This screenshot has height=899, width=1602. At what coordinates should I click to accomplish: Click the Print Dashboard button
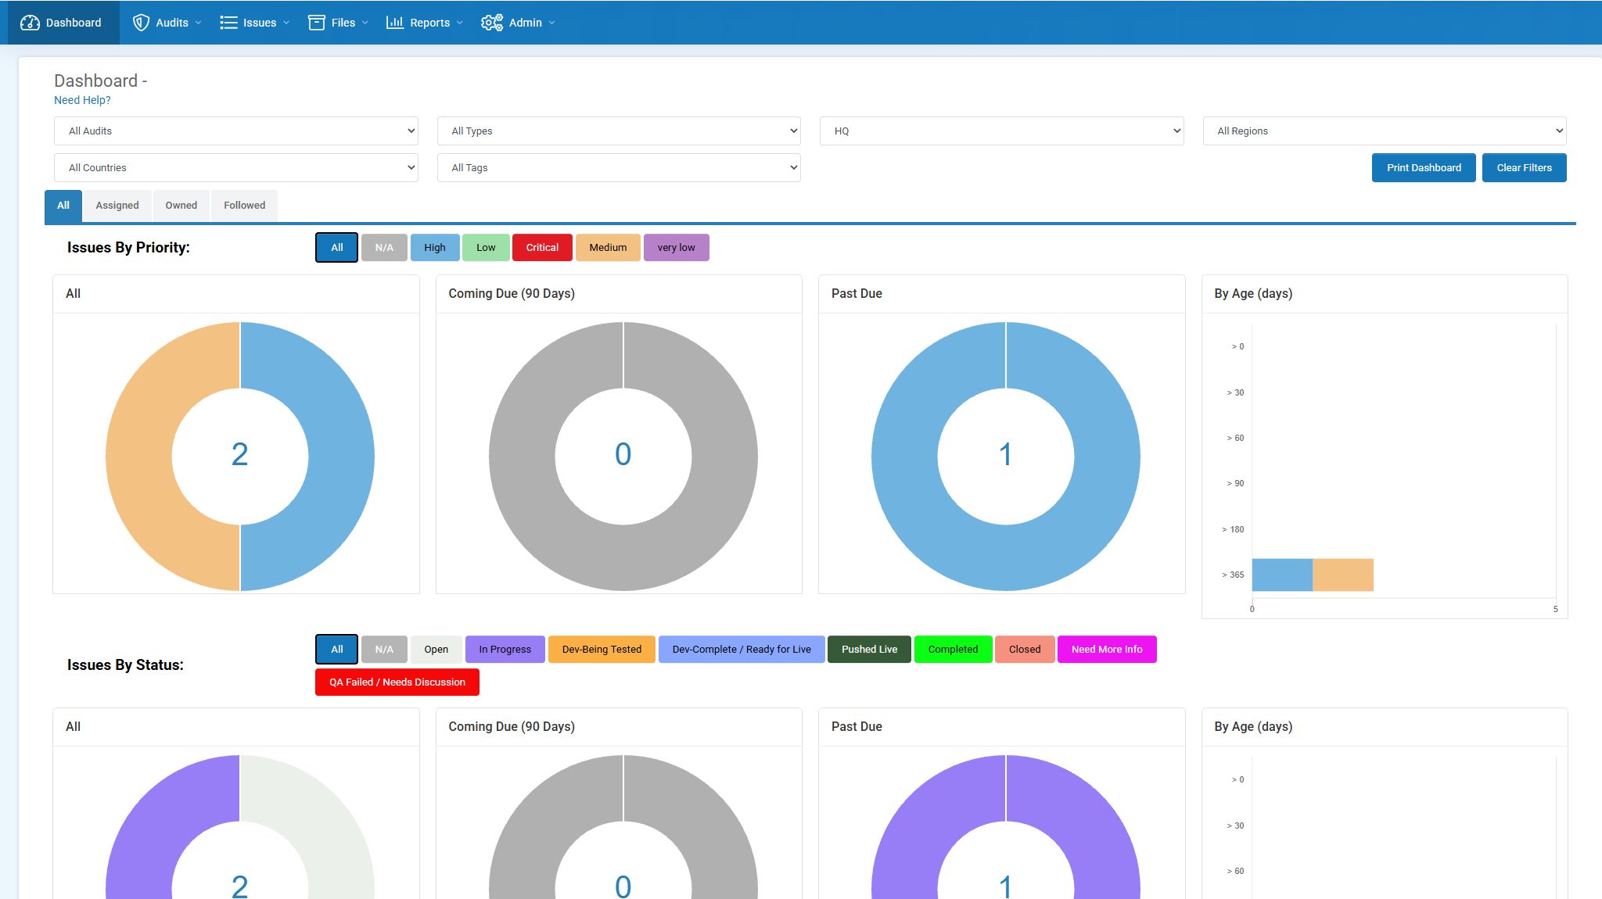pyautogui.click(x=1424, y=168)
